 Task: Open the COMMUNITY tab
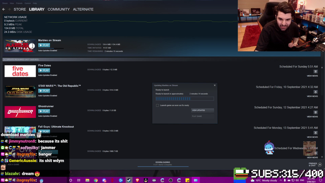[x=59, y=9]
